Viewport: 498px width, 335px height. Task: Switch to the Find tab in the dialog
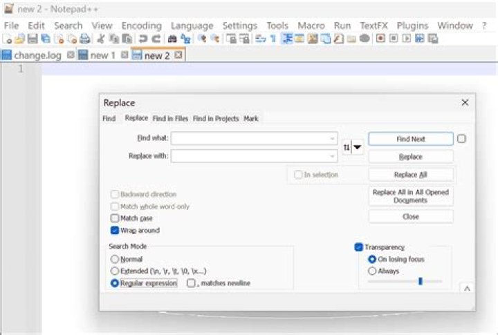[109, 118]
